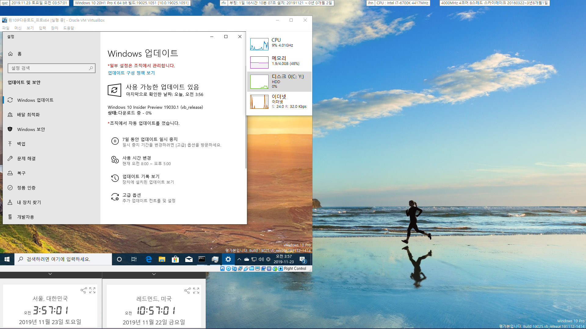The width and height of the screenshot is (586, 329).
Task: Open guest taskbar clock 오전 3:57
Action: 284,259
